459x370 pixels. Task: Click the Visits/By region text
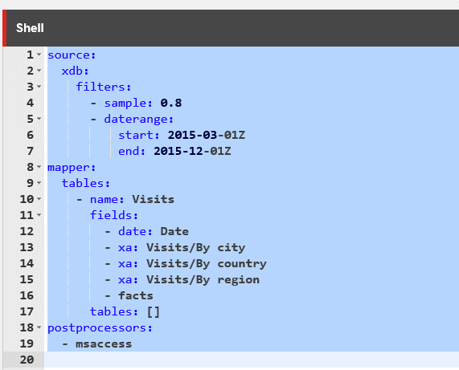[x=203, y=279]
